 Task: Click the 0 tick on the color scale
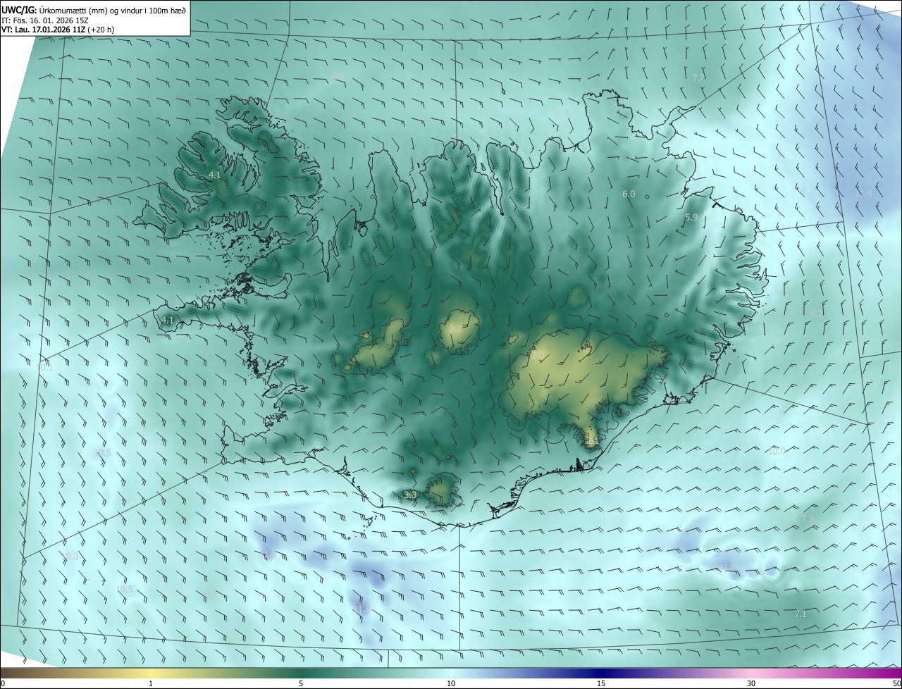pyautogui.click(x=2, y=683)
